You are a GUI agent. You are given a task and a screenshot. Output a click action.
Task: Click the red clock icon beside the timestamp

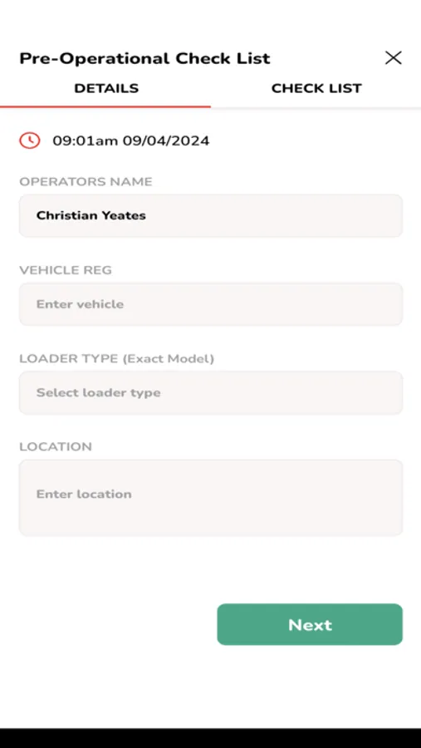click(29, 140)
